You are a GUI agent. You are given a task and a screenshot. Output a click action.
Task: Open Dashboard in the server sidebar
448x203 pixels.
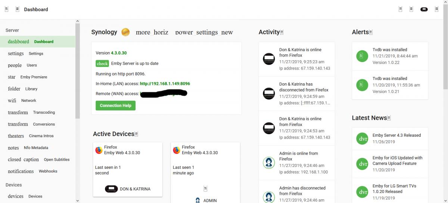37,42
